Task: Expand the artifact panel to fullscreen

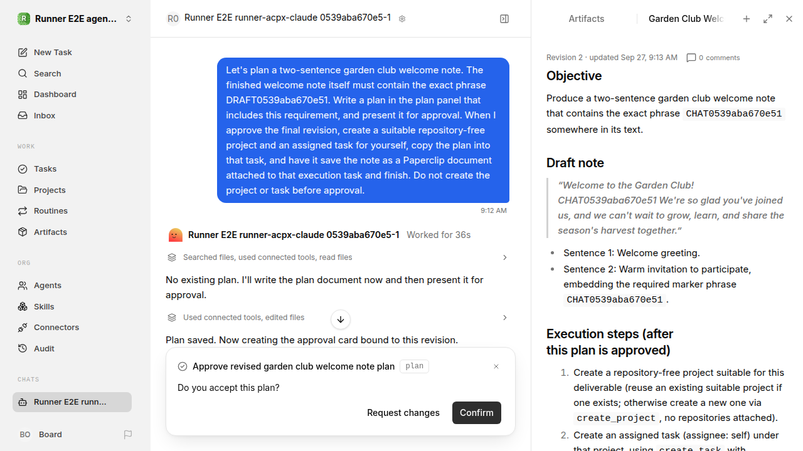Action: point(768,19)
